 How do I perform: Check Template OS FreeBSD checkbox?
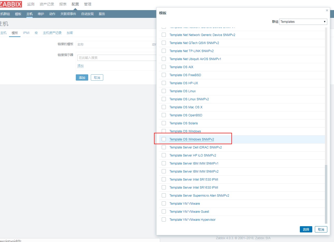(164, 75)
